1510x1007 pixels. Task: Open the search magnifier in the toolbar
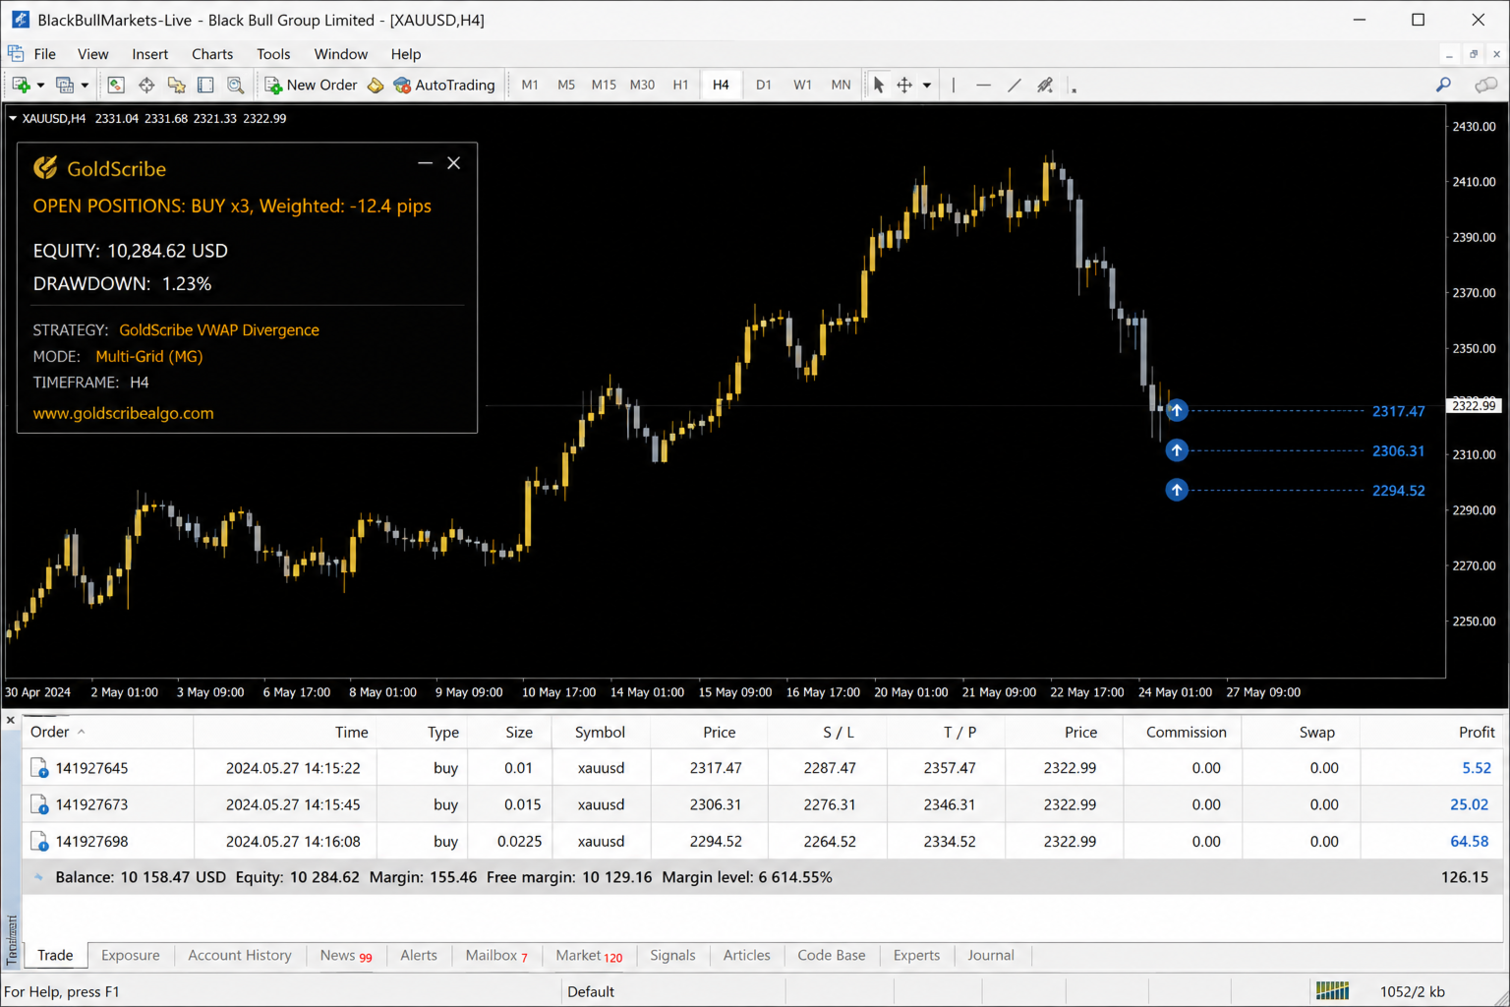pyautogui.click(x=1443, y=85)
